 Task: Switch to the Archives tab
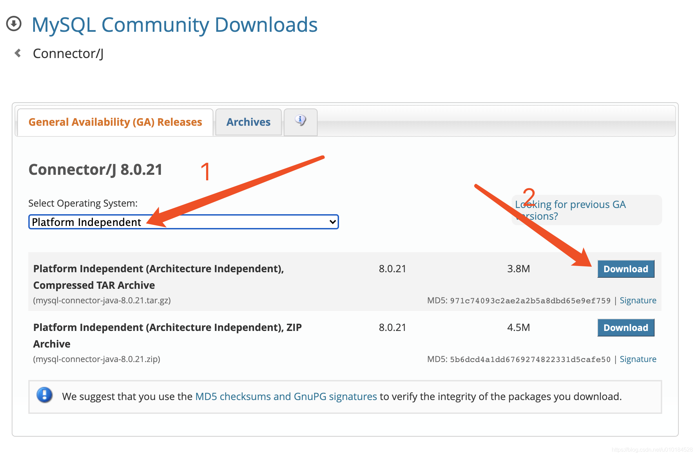pos(248,122)
